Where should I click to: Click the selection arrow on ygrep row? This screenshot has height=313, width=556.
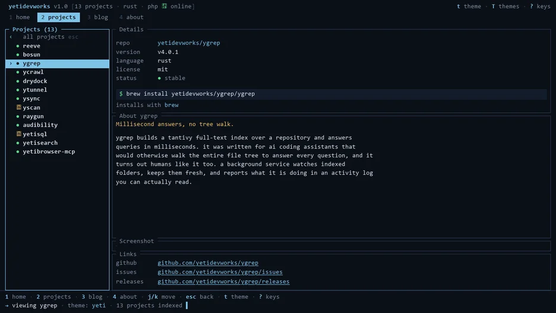click(11, 64)
